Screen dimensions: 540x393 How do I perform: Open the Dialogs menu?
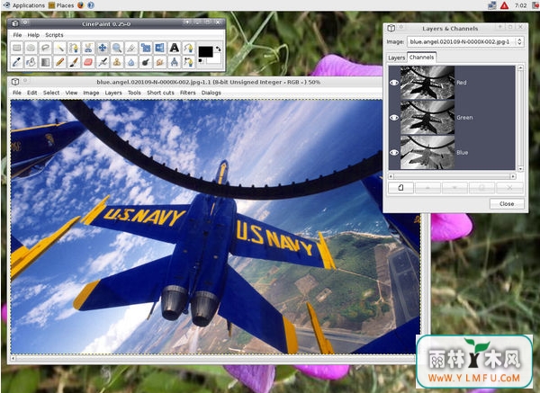coord(211,93)
